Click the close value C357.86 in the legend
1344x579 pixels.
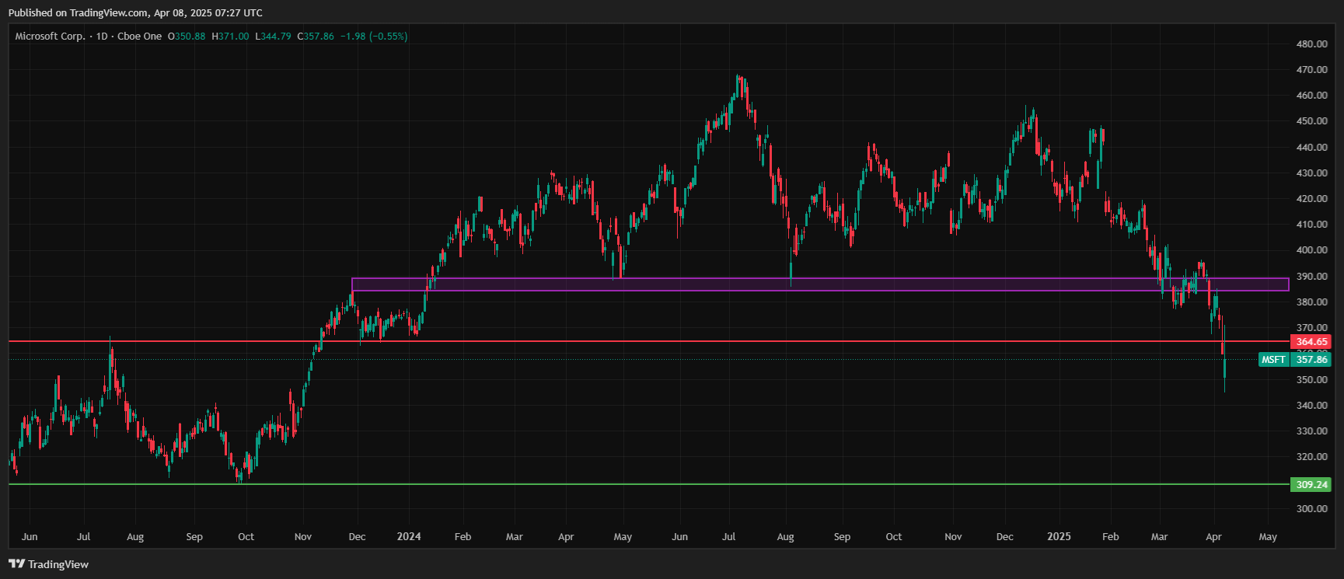[x=316, y=37]
